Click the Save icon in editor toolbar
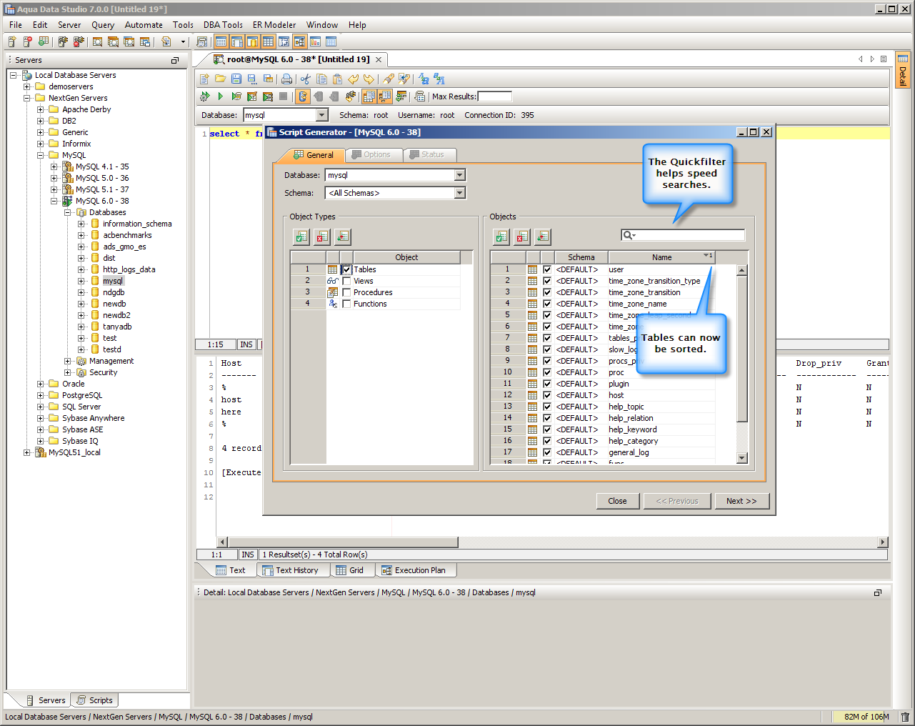Screen dimensions: 915x726 [x=236, y=79]
